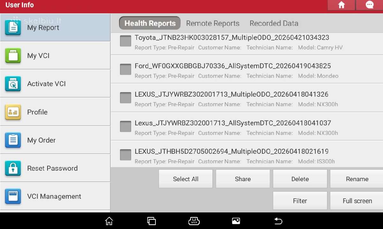This screenshot has width=383, height=229.
Task: Open the Home icon in red header
Action: [x=341, y=5]
